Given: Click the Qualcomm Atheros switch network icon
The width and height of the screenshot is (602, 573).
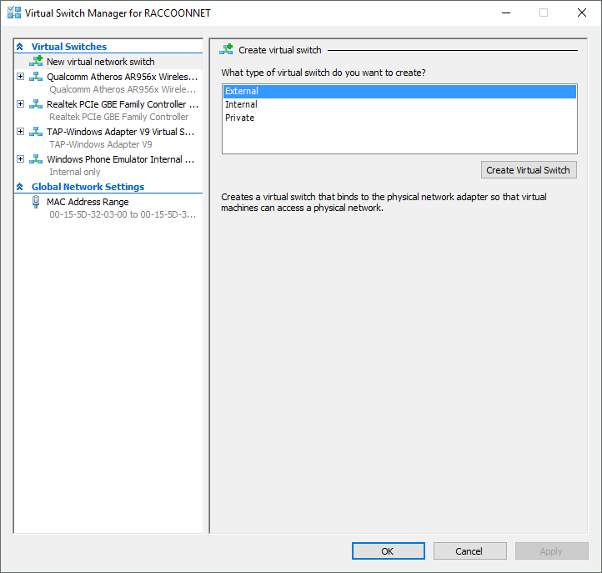Looking at the screenshot, I should click(36, 77).
